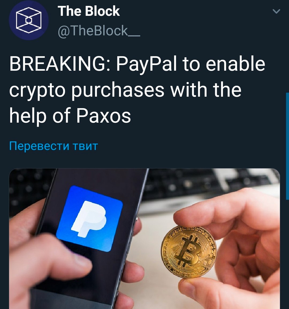Tap the Перевести твит translate link
289x309 pixels.
click(x=54, y=146)
